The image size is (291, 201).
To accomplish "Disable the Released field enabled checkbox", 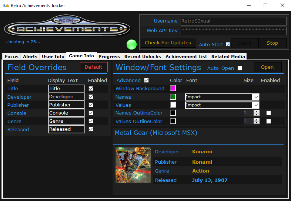I will point(91,129).
